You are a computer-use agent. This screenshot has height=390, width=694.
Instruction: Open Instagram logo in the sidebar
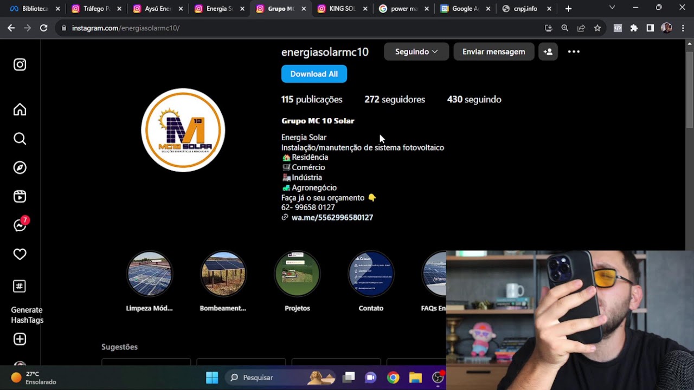pos(20,64)
